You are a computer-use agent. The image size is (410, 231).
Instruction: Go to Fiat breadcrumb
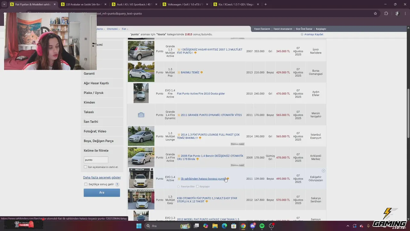[x=124, y=29]
